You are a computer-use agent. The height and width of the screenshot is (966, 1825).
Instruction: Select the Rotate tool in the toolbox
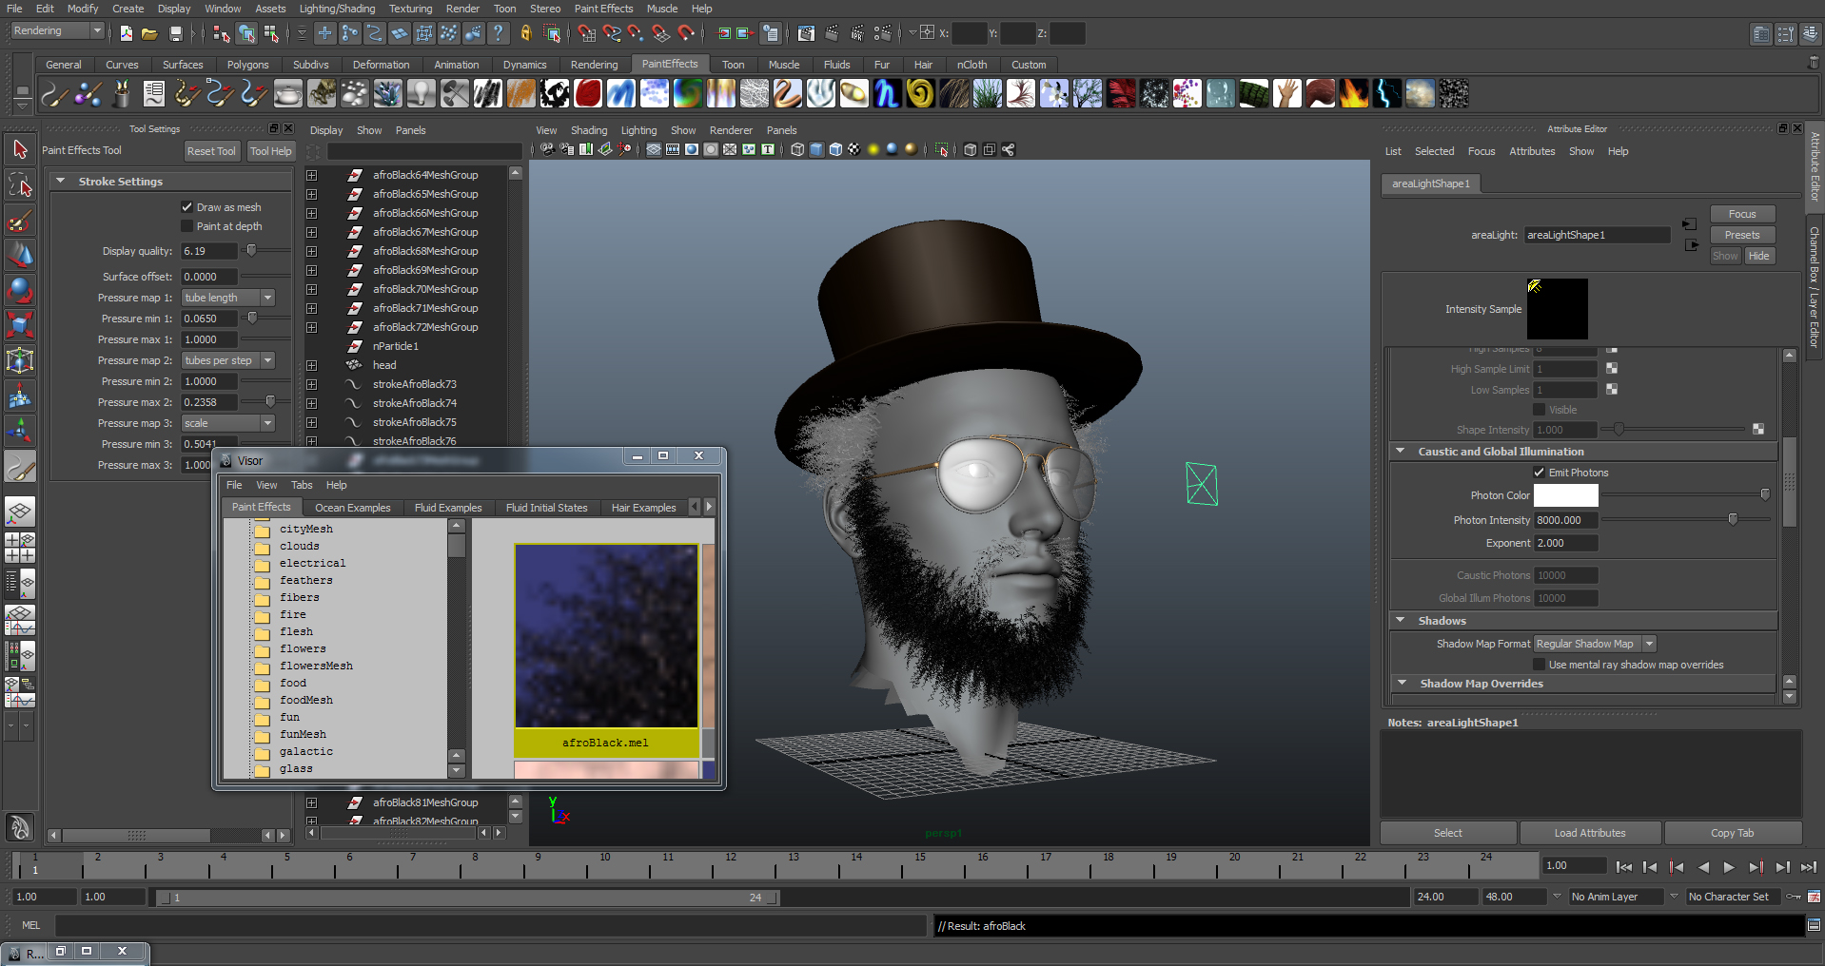20,290
